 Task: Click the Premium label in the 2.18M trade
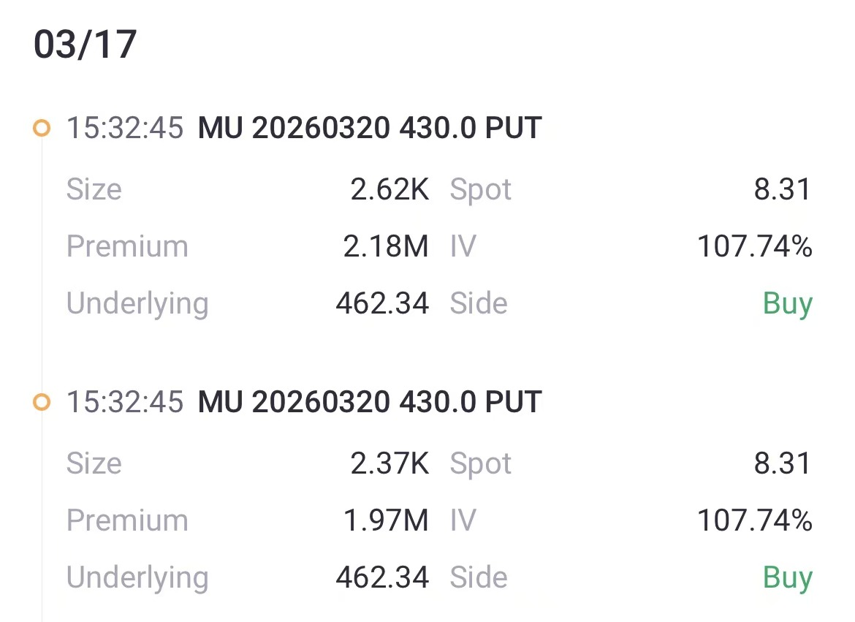pos(127,246)
